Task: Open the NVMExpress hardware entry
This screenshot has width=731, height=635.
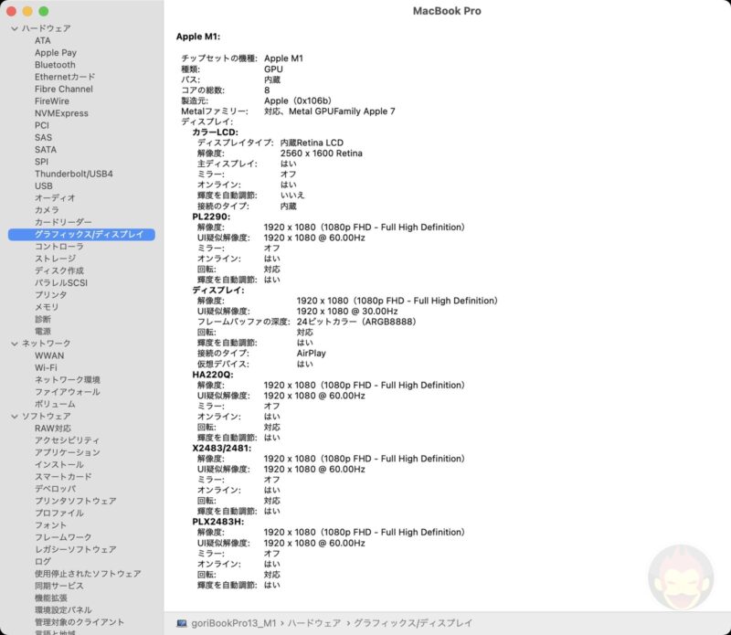Action: pyautogui.click(x=61, y=113)
